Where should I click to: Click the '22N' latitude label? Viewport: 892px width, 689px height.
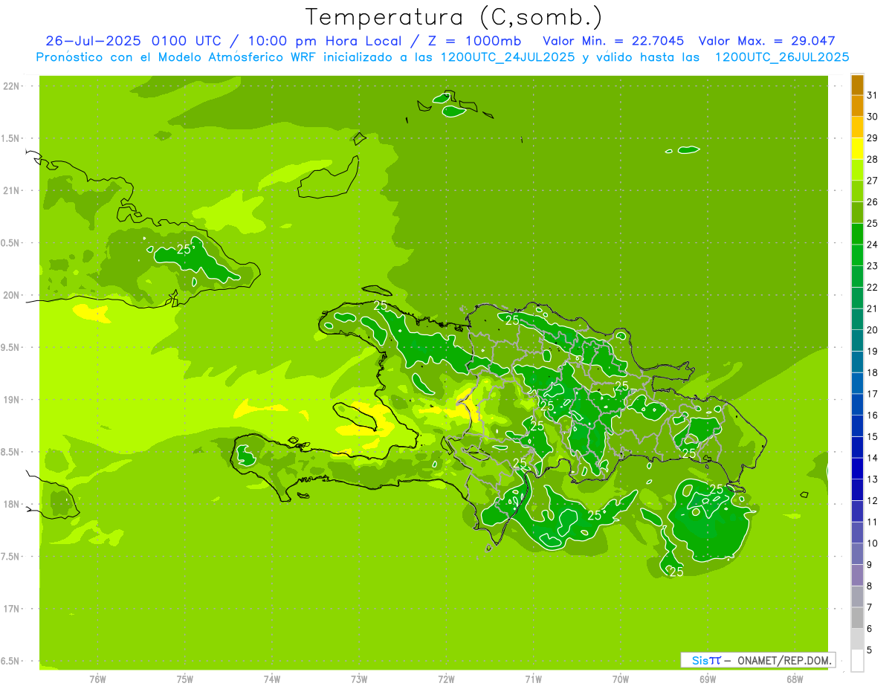point(13,85)
